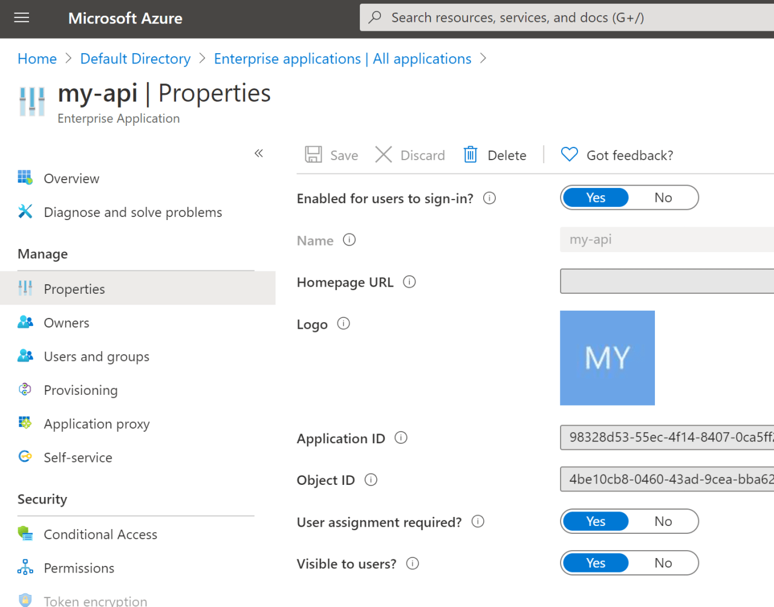Open the Provisioning section
This screenshot has width=774, height=607.
[80, 390]
